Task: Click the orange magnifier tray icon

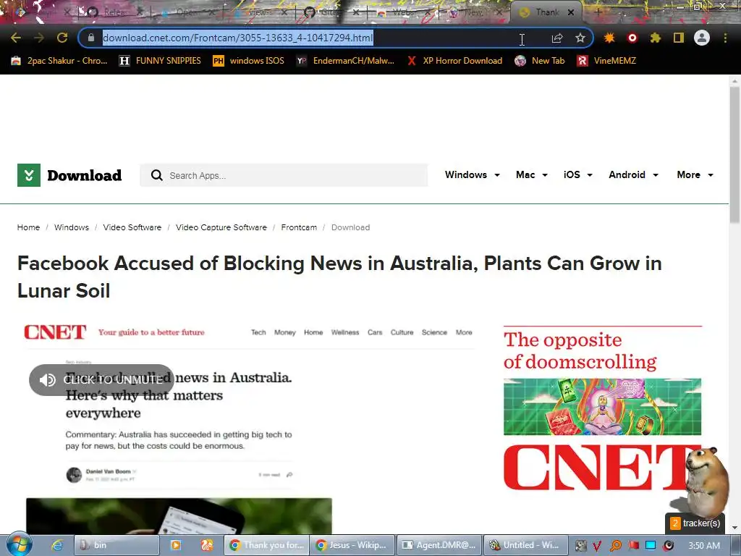Action: (615, 546)
